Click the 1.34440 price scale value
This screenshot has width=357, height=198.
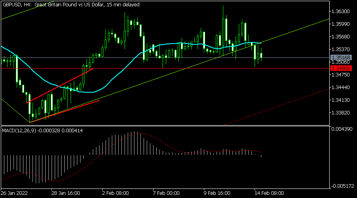341,88
